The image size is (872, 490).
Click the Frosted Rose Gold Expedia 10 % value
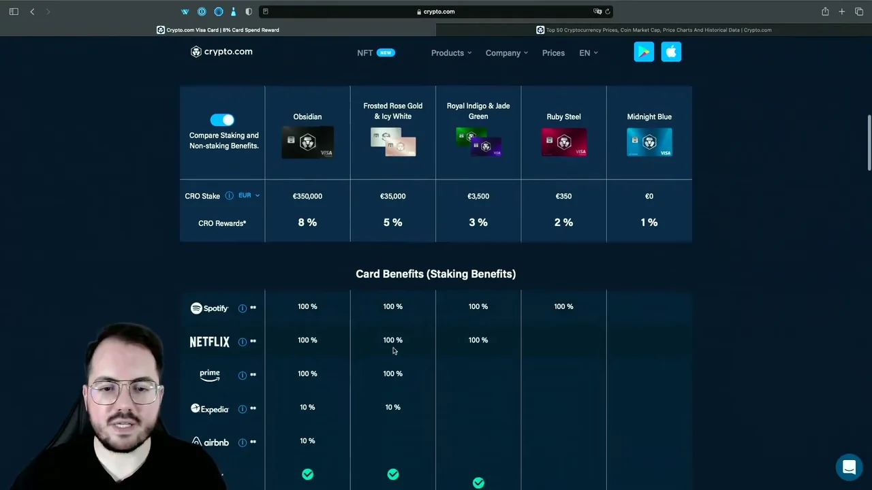[393, 407]
